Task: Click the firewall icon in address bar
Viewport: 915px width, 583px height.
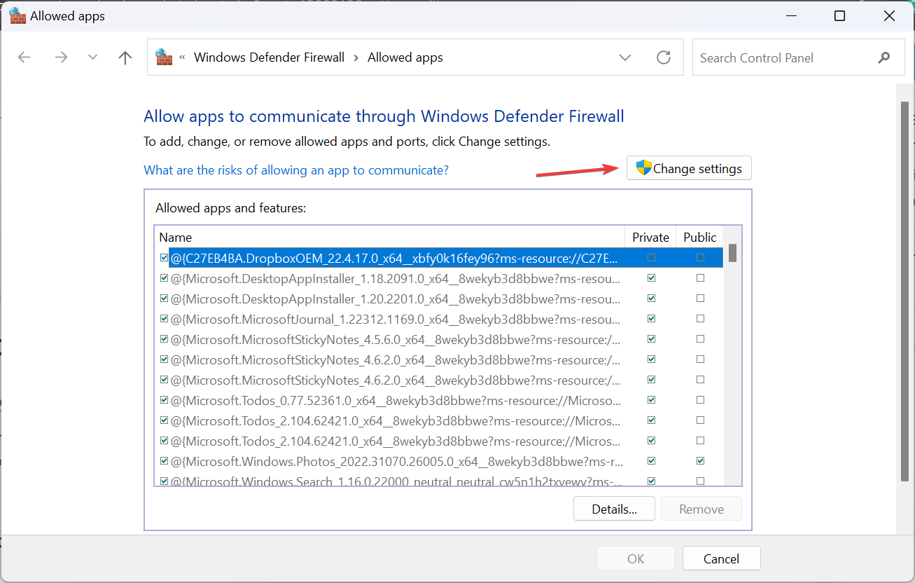Action: (x=164, y=57)
